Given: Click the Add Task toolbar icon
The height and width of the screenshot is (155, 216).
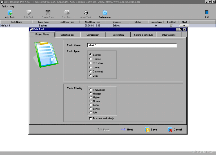Looking at the screenshot, I should [x=10, y=13].
